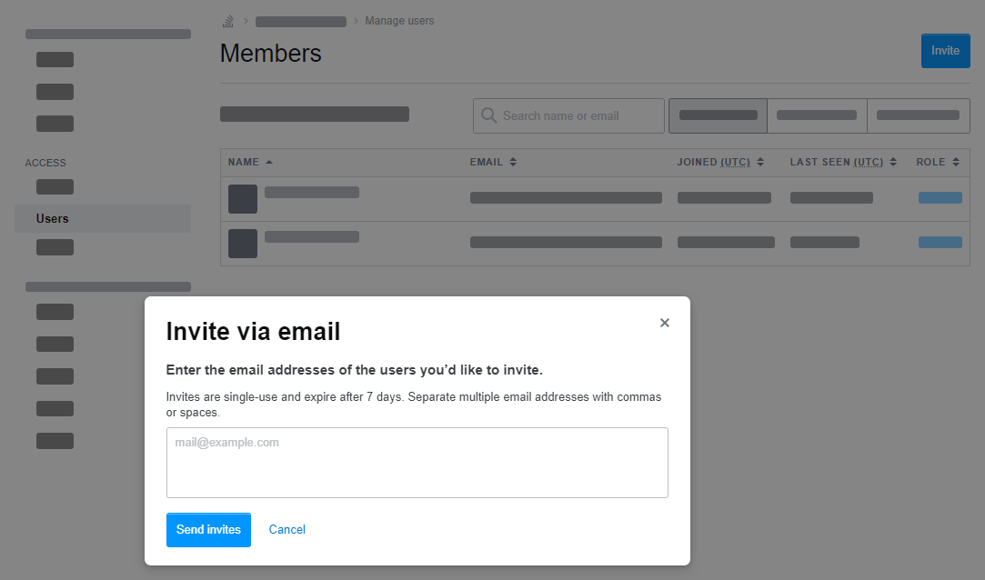Go to Manage users breadcrumb
The height and width of the screenshot is (580, 985).
pyautogui.click(x=399, y=21)
